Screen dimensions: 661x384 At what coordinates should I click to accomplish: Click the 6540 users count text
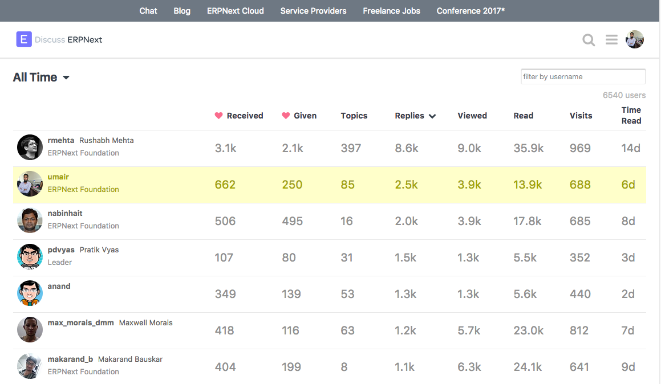point(624,95)
